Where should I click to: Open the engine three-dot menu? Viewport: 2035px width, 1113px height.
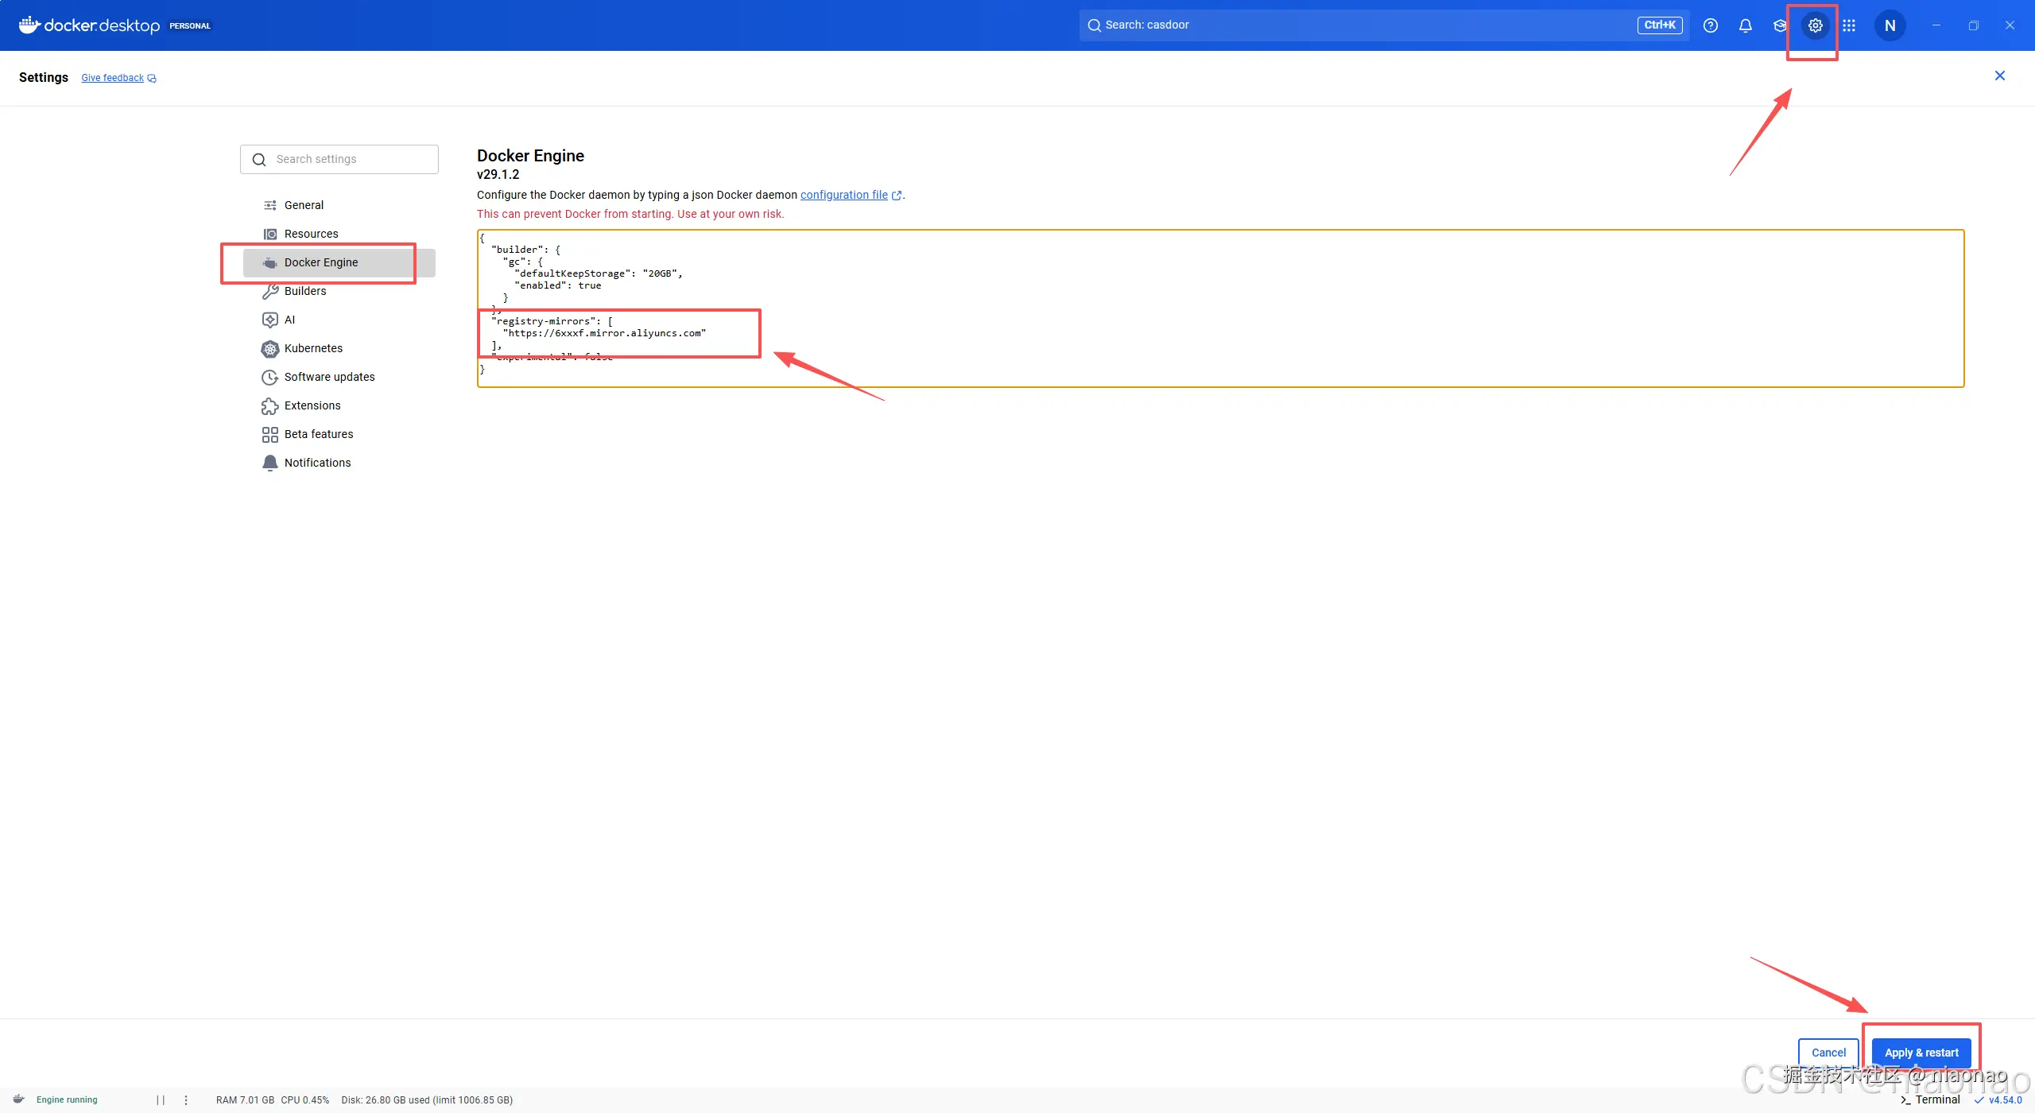(186, 1100)
